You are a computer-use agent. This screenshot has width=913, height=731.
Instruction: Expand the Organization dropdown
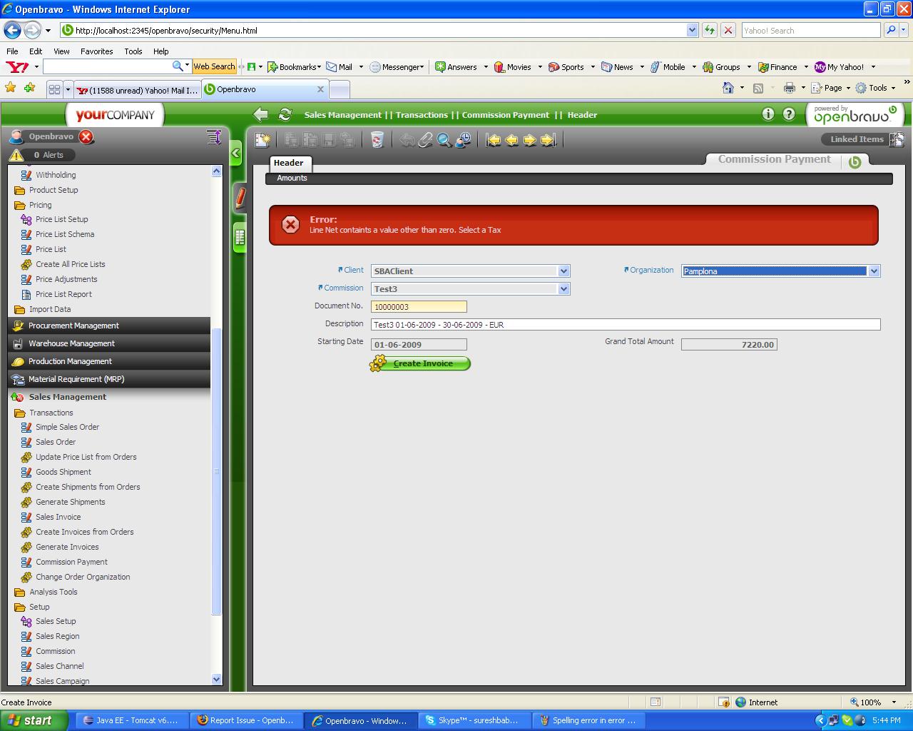874,271
